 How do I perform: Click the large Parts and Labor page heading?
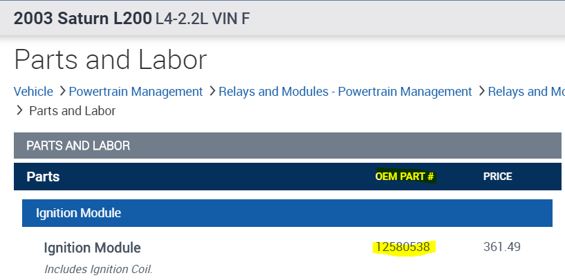110,59
